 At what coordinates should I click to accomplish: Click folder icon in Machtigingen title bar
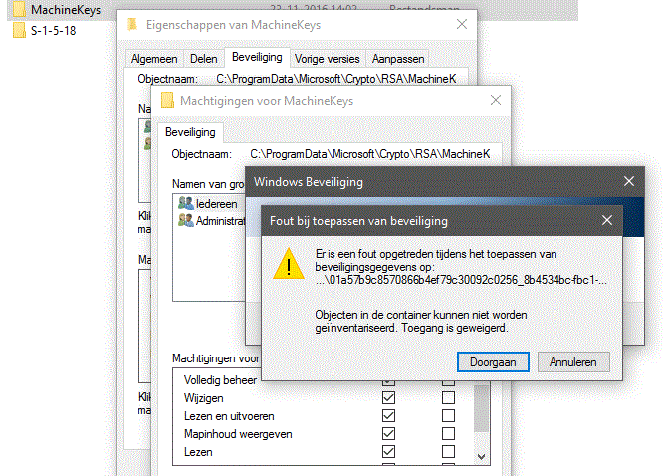167,100
